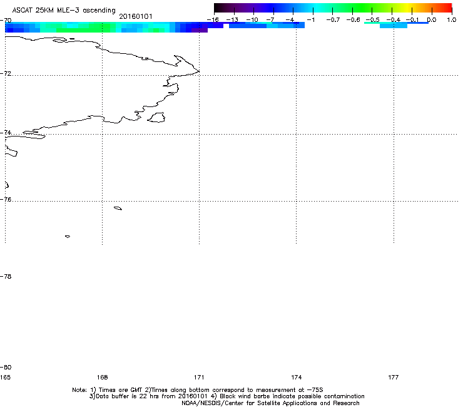This screenshot has width=463, height=407.
Task: Click the color scale label "-4"
Action: [290, 20]
